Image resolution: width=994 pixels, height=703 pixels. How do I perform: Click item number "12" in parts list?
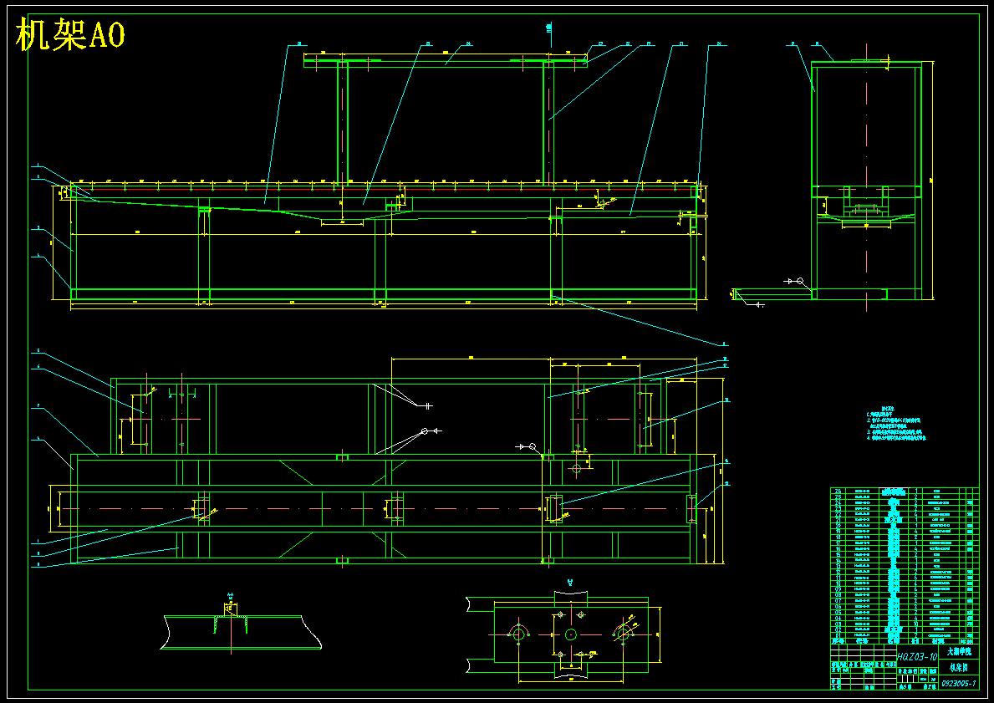pyautogui.click(x=838, y=571)
